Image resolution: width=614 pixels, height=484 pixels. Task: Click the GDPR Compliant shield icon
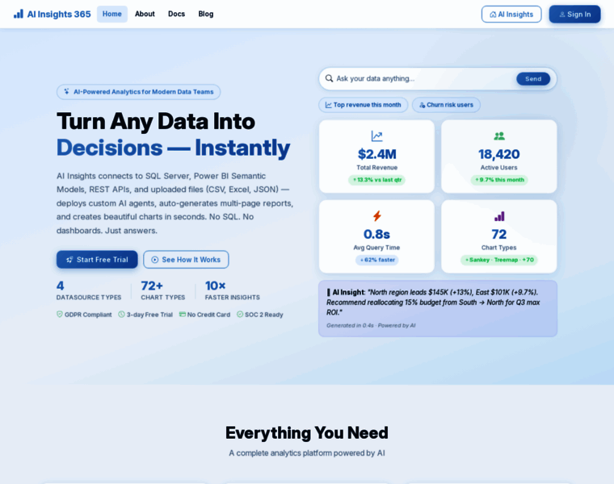[60, 315]
